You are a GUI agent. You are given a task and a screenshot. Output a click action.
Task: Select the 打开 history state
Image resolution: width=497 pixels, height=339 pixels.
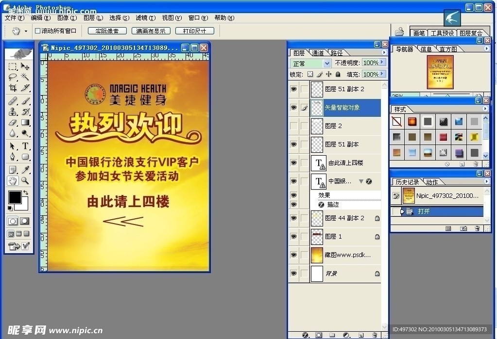coord(437,211)
